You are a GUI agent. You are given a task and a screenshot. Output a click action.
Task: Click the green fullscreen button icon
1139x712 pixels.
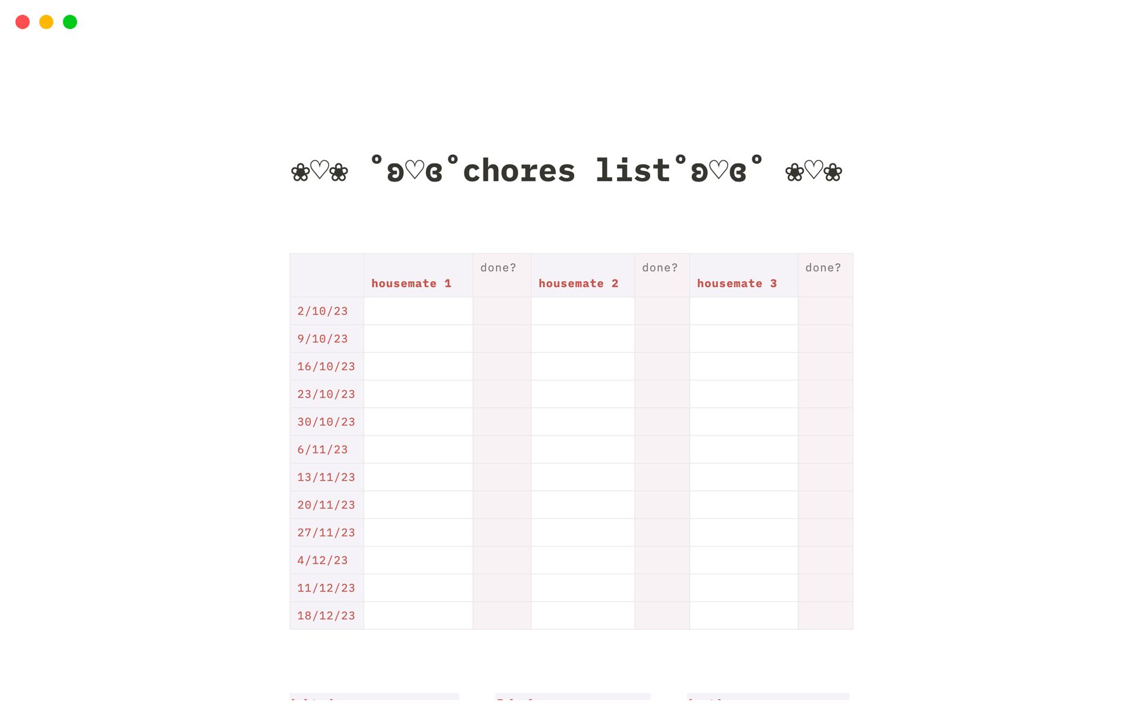[x=69, y=22]
